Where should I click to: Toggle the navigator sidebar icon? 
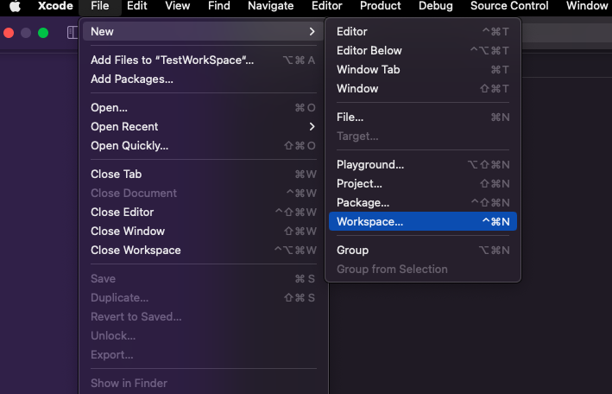(x=73, y=33)
